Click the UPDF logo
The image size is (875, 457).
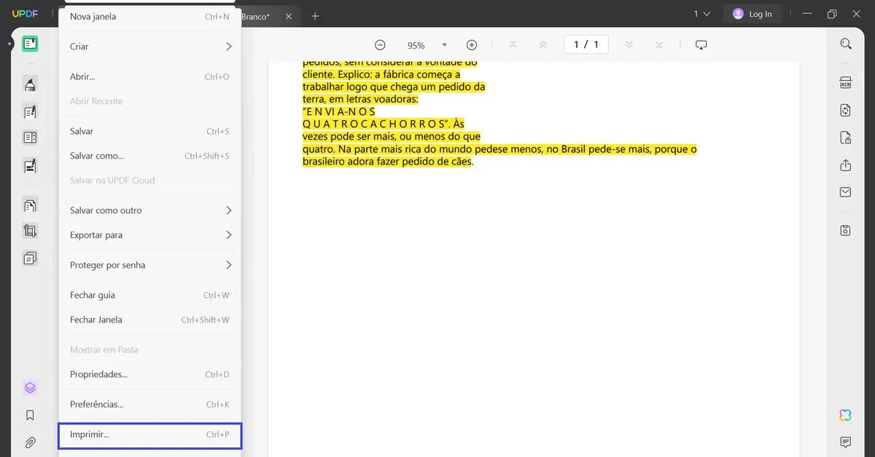pos(25,14)
